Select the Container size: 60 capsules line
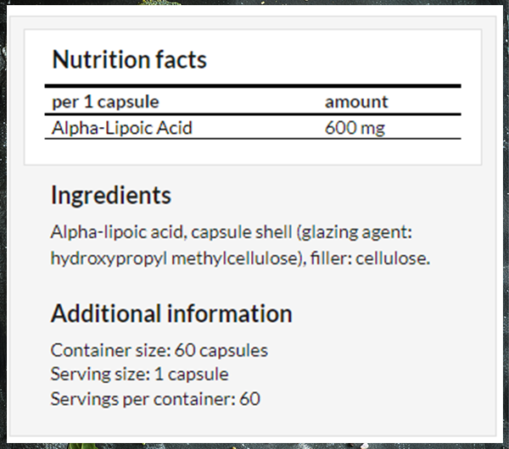Image resolution: width=509 pixels, height=449 pixels. tap(159, 351)
